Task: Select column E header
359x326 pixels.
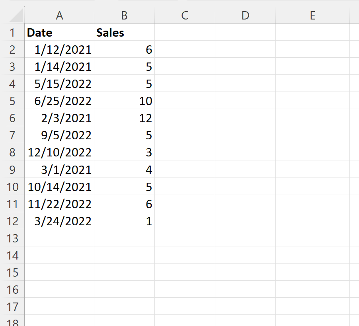Action: coord(313,16)
